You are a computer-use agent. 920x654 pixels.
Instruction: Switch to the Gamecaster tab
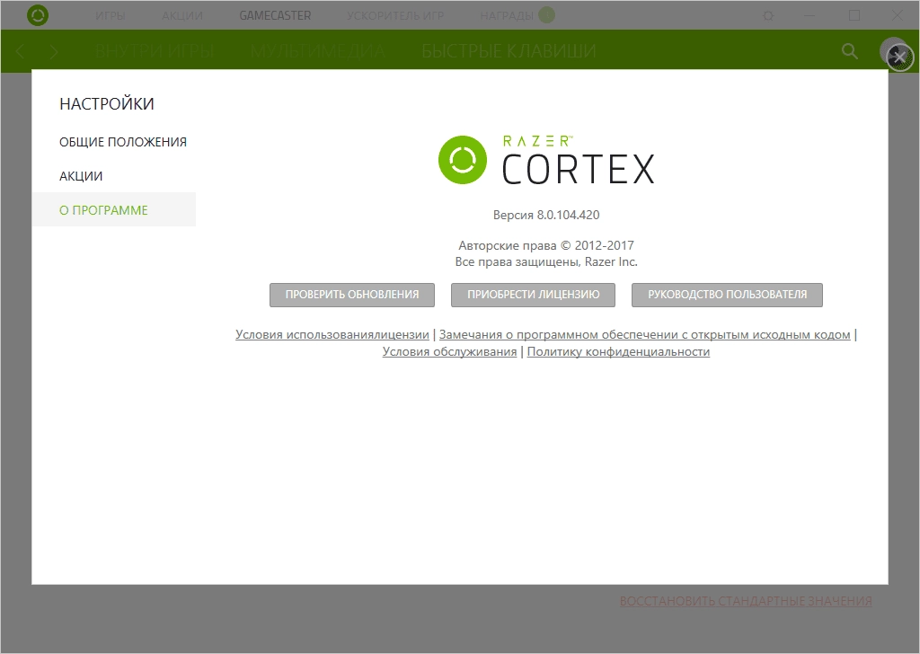pyautogui.click(x=275, y=16)
